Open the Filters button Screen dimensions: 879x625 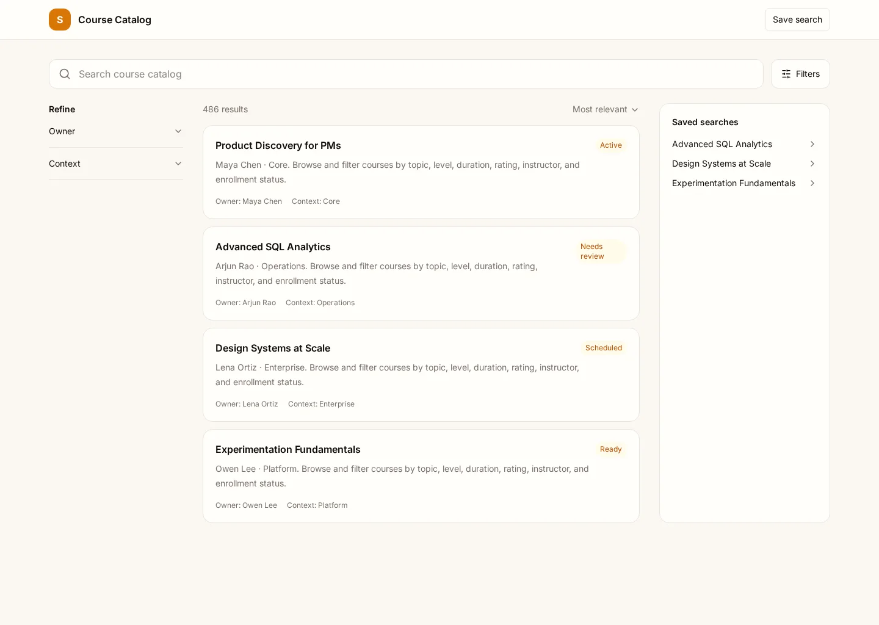pyautogui.click(x=800, y=74)
